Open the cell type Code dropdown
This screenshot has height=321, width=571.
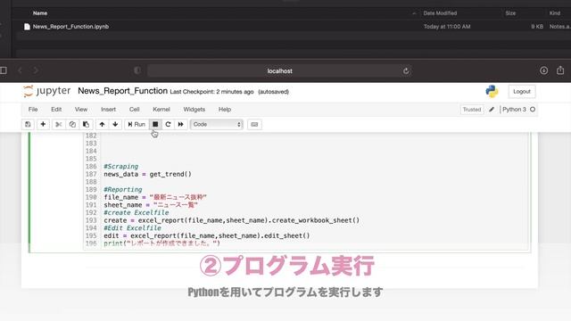click(217, 125)
